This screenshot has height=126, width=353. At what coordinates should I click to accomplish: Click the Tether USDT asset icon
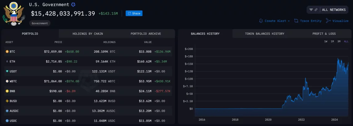tap(7, 72)
